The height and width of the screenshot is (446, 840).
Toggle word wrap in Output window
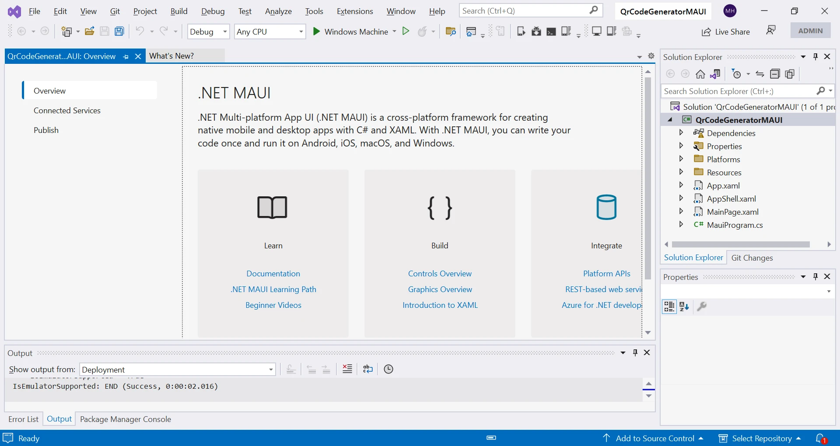[368, 369]
